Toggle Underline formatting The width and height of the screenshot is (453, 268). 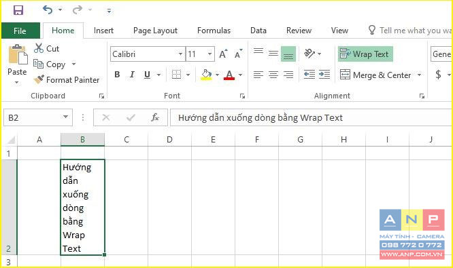147,75
